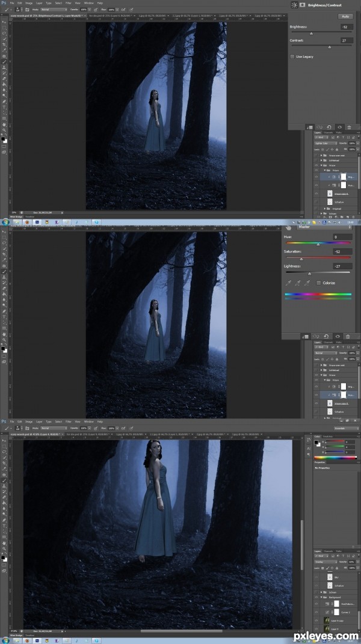Viewport: 361px width, 644px height.
Task: Open the Master channel dropdown in Hue/Saturation
Action: (x=324, y=227)
